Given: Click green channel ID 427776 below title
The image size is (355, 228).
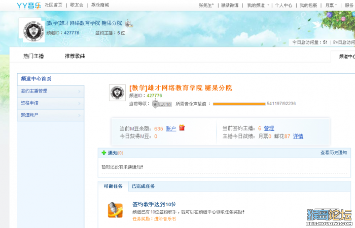Looking at the screenshot, I should [154, 96].
